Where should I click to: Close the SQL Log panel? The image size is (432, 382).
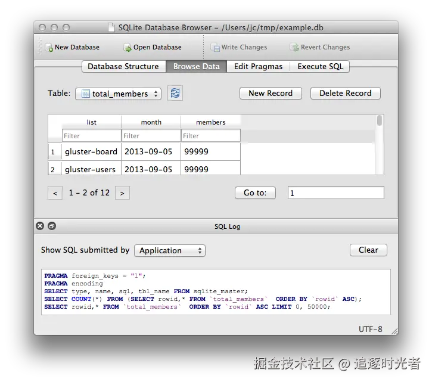pos(40,226)
